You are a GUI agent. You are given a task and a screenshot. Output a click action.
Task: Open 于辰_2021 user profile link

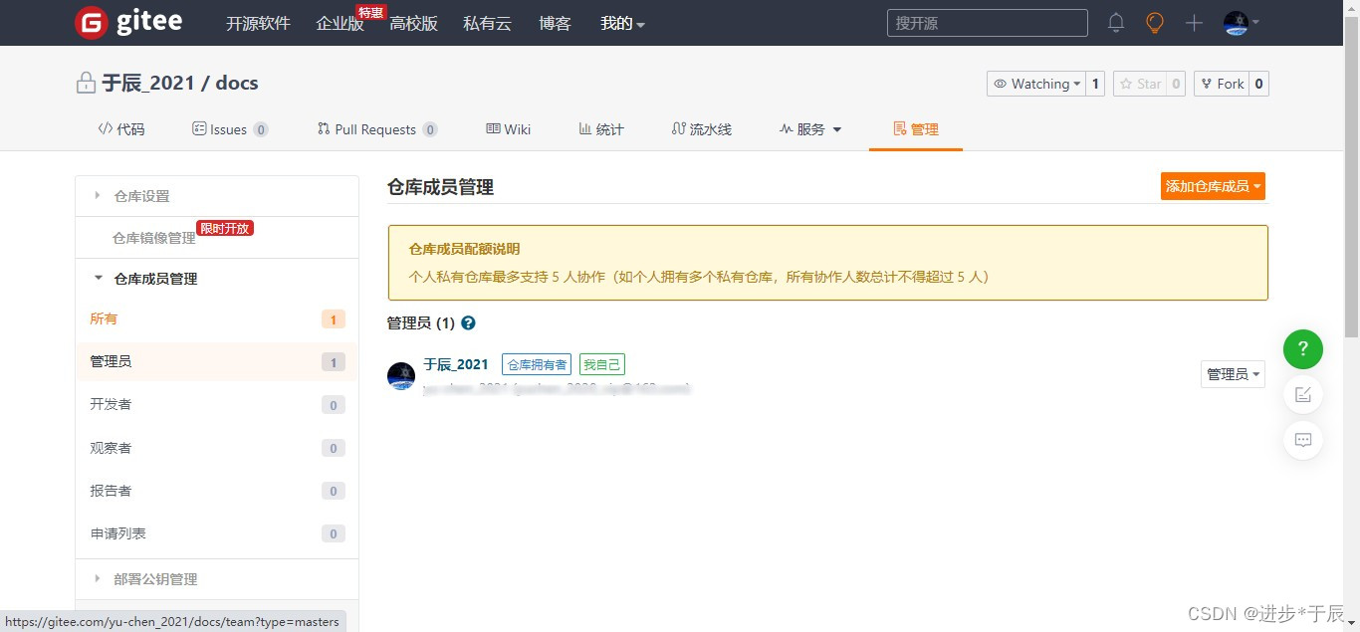(455, 363)
